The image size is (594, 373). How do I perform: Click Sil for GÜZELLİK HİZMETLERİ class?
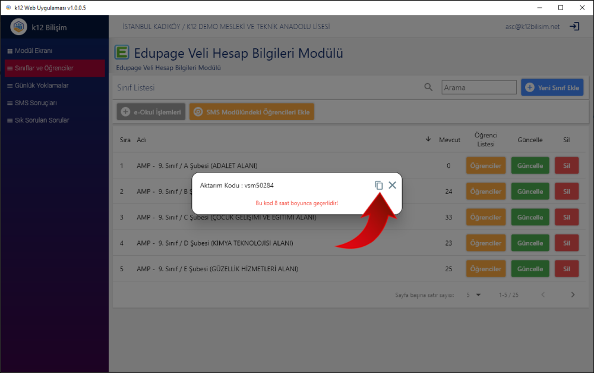coord(567,269)
